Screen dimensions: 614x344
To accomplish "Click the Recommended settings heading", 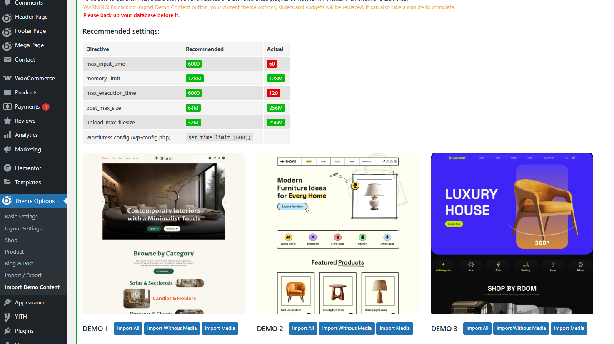I will (x=121, y=31).
